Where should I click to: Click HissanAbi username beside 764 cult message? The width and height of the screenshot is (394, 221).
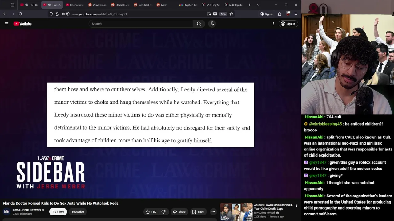click(314, 117)
